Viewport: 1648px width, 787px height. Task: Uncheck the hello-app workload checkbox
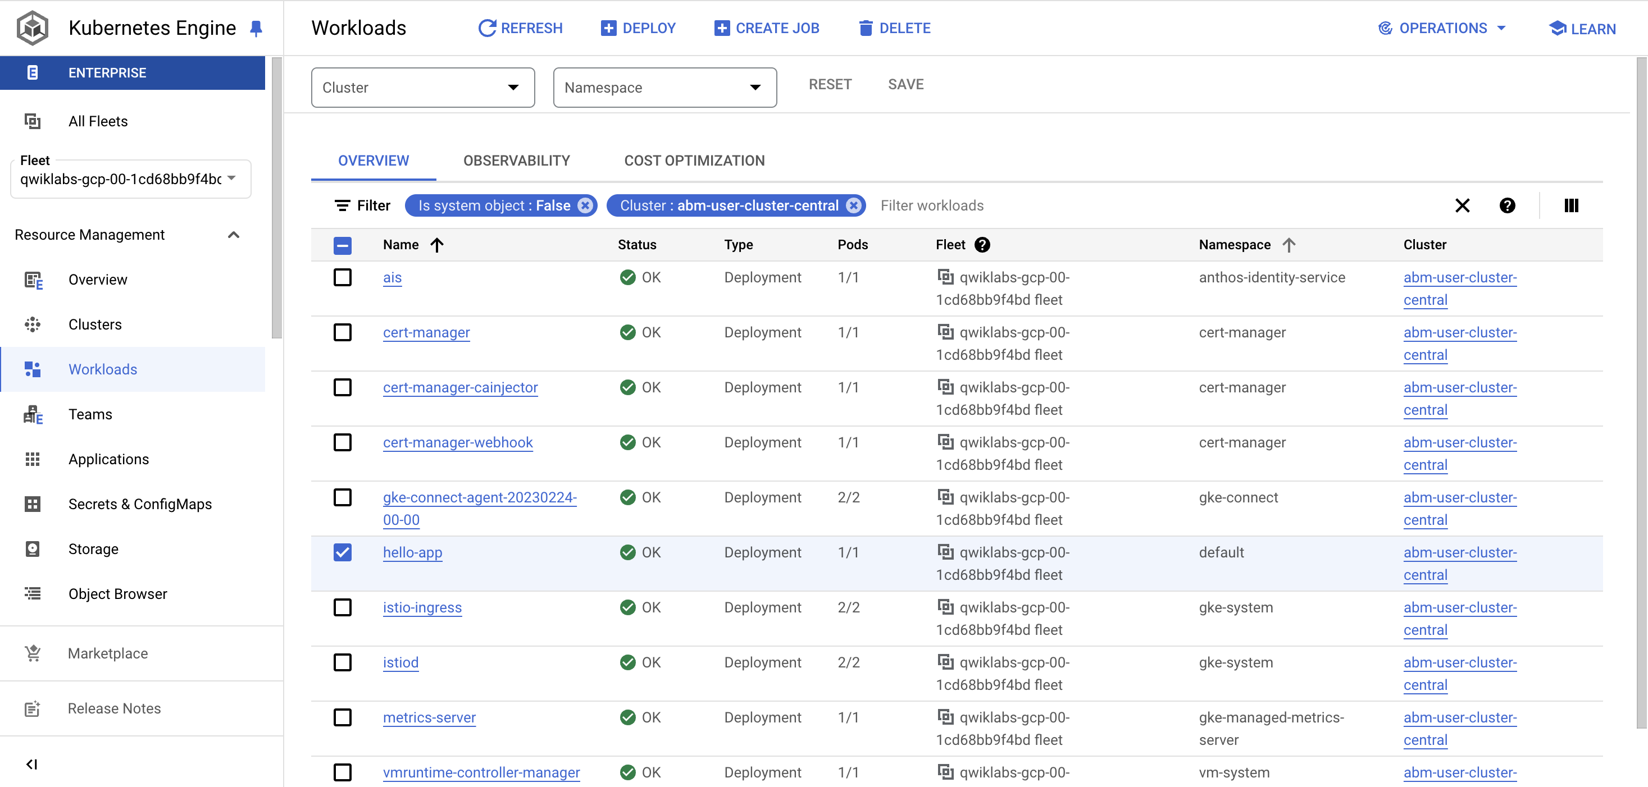point(342,552)
